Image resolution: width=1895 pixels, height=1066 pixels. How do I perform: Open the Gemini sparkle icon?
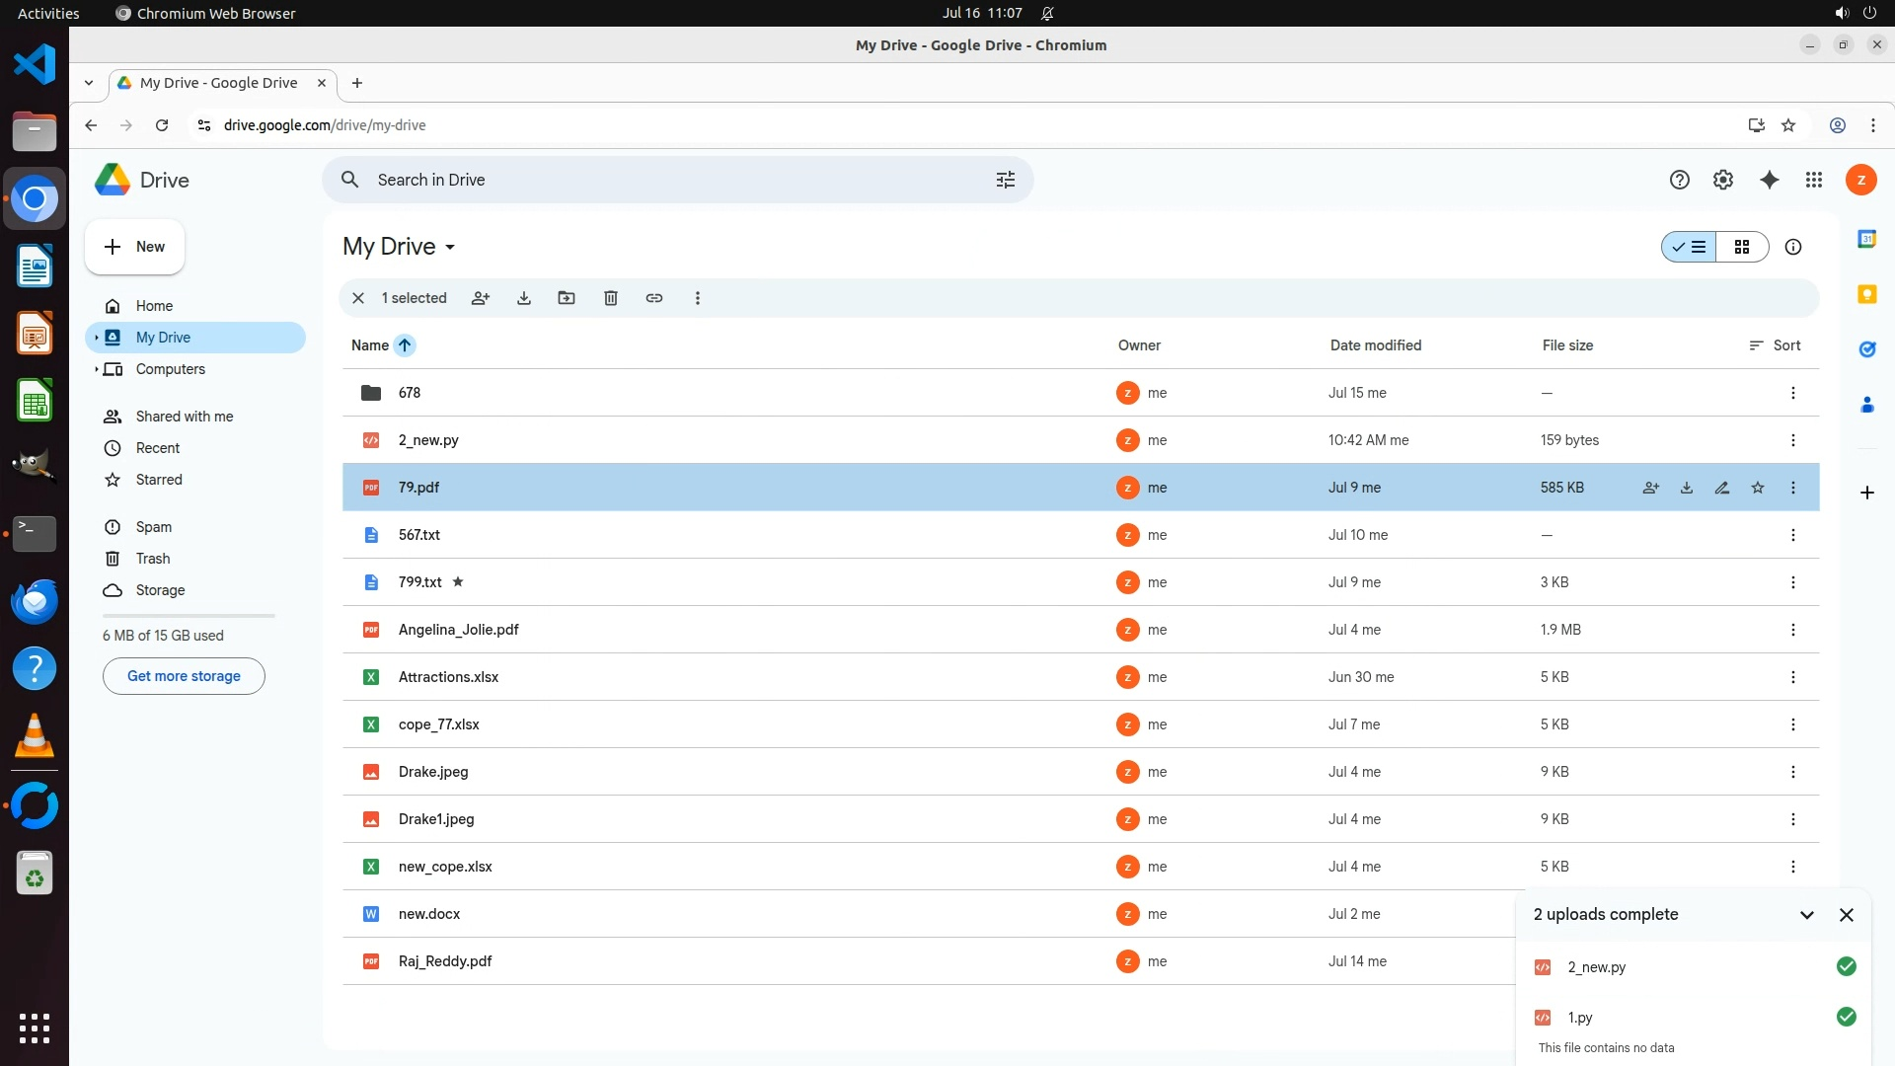pos(1770,180)
